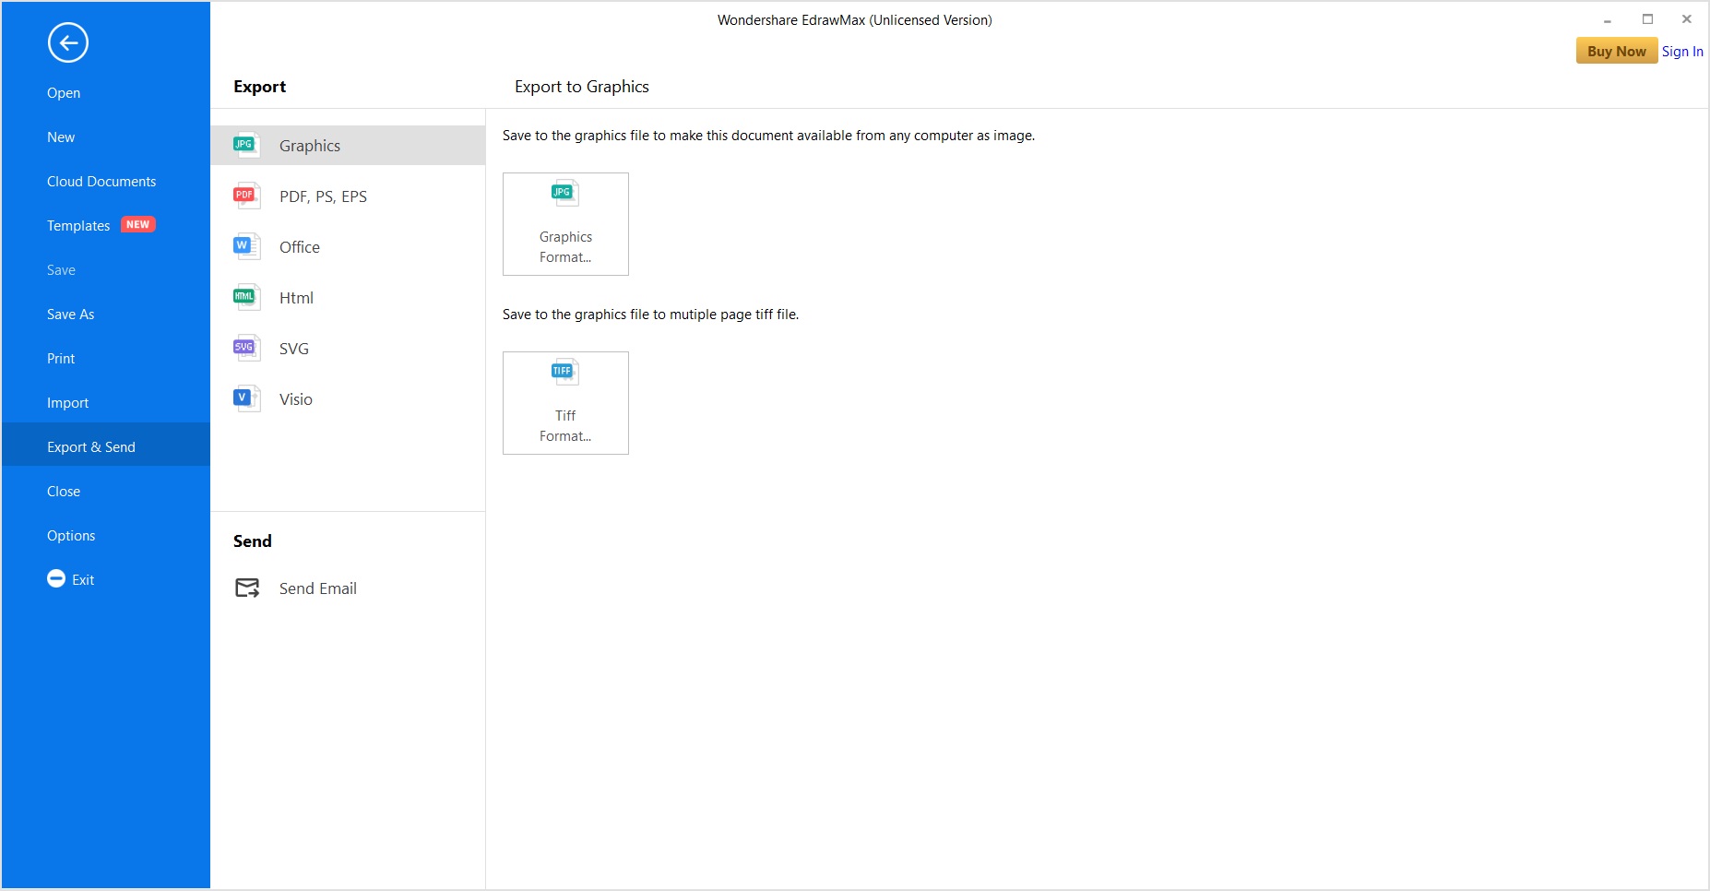This screenshot has width=1710, height=891.
Task: Select the Html export icon
Action: [244, 297]
